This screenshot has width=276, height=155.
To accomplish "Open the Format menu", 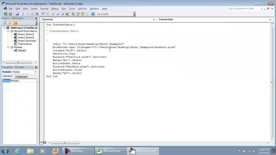I will point(44,9).
